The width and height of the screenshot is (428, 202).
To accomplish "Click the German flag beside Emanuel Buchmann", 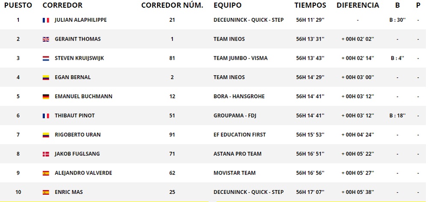I will 46,97.
